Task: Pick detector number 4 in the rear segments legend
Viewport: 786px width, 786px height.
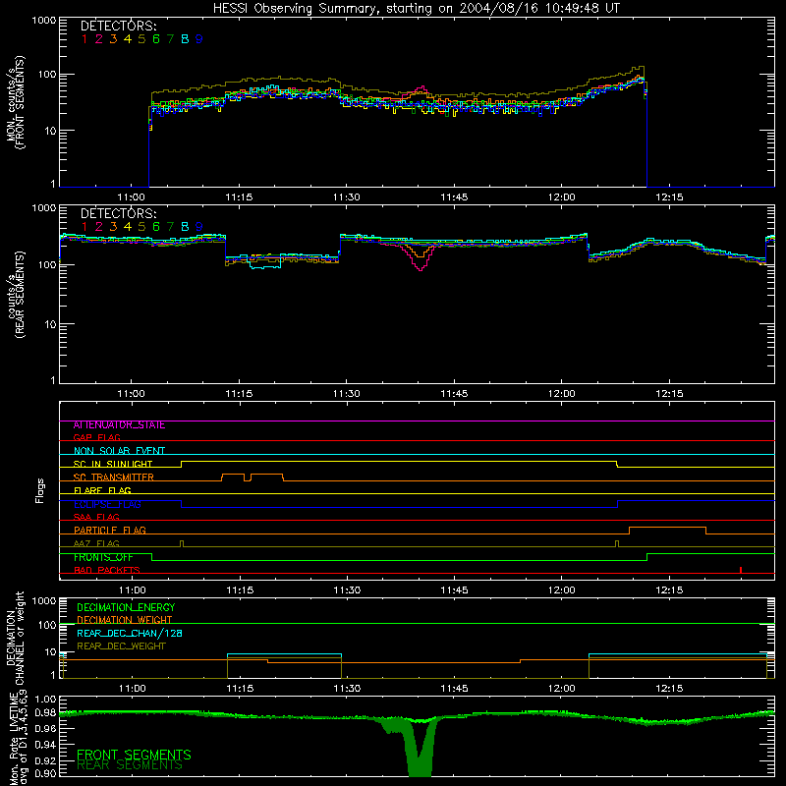Action: [x=128, y=227]
